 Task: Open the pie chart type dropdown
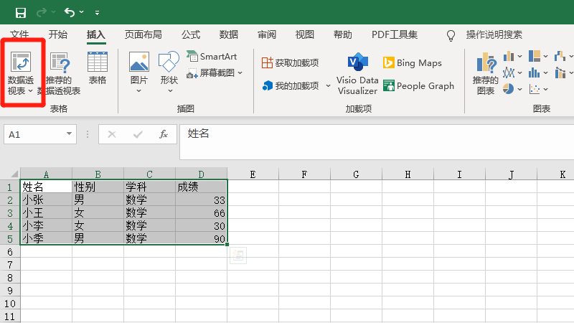coord(520,89)
